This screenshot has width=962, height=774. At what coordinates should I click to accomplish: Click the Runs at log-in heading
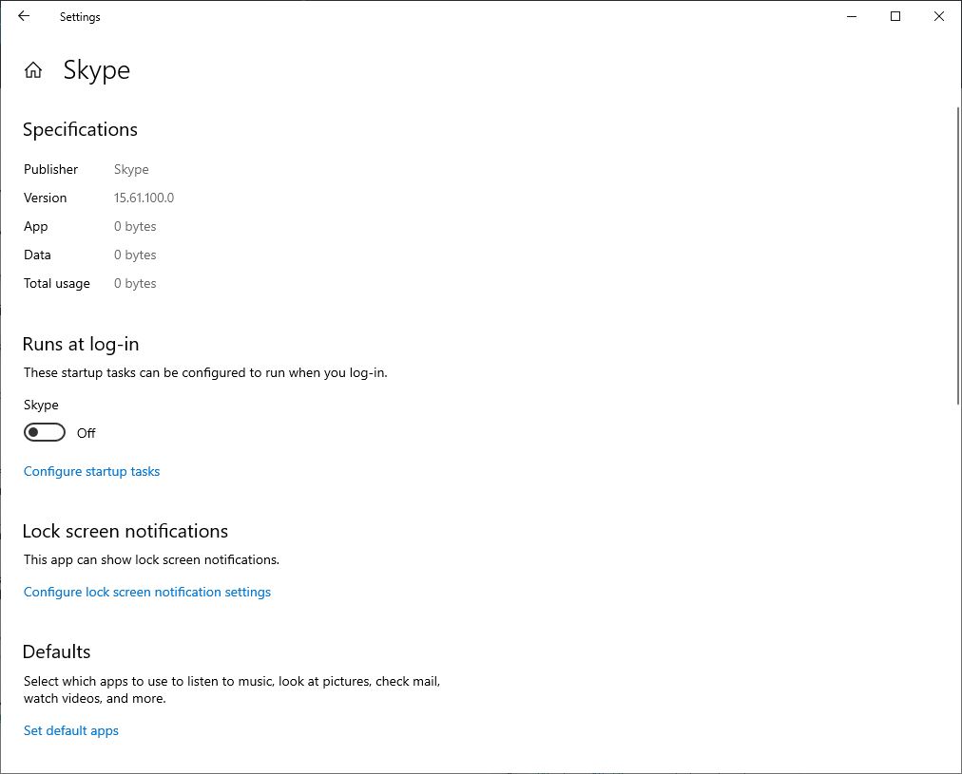(81, 345)
